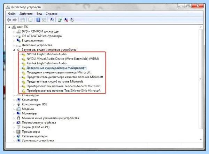Click the Клавиатуры keyboard icon

coord(18,95)
